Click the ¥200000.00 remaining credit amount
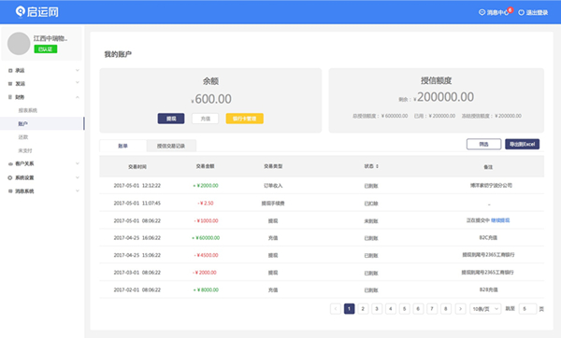This screenshot has width=561, height=338. click(x=443, y=97)
